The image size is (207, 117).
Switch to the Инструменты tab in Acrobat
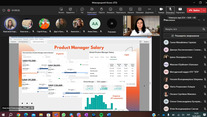(23, 42)
